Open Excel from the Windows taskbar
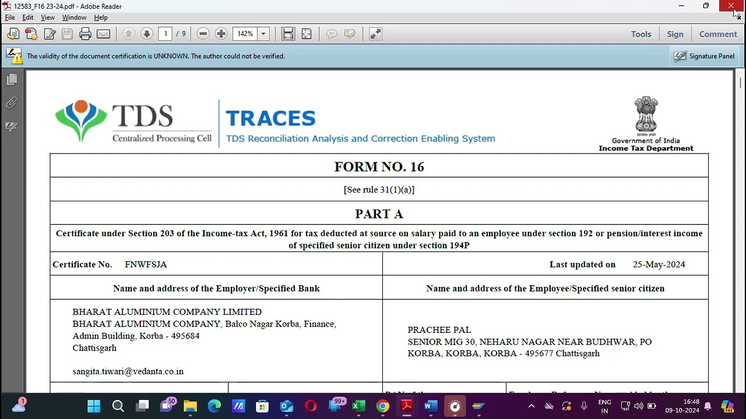 358,406
